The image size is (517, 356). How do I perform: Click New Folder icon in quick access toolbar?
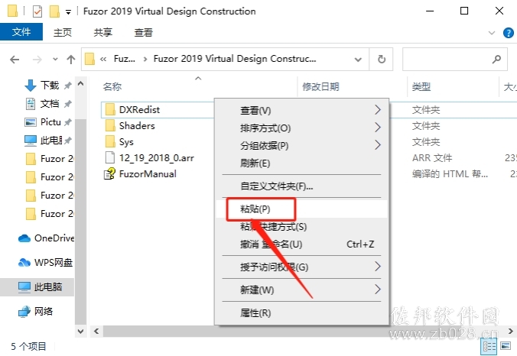click(x=54, y=11)
